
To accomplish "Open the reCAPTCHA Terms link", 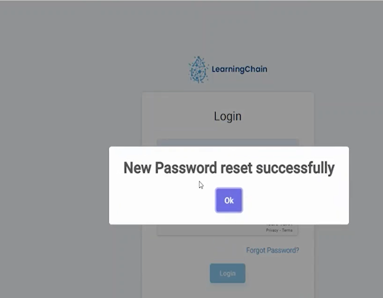I will (x=287, y=230).
